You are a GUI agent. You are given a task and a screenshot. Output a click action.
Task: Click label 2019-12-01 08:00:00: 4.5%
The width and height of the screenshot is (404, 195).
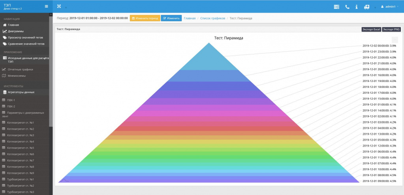(x=379, y=175)
